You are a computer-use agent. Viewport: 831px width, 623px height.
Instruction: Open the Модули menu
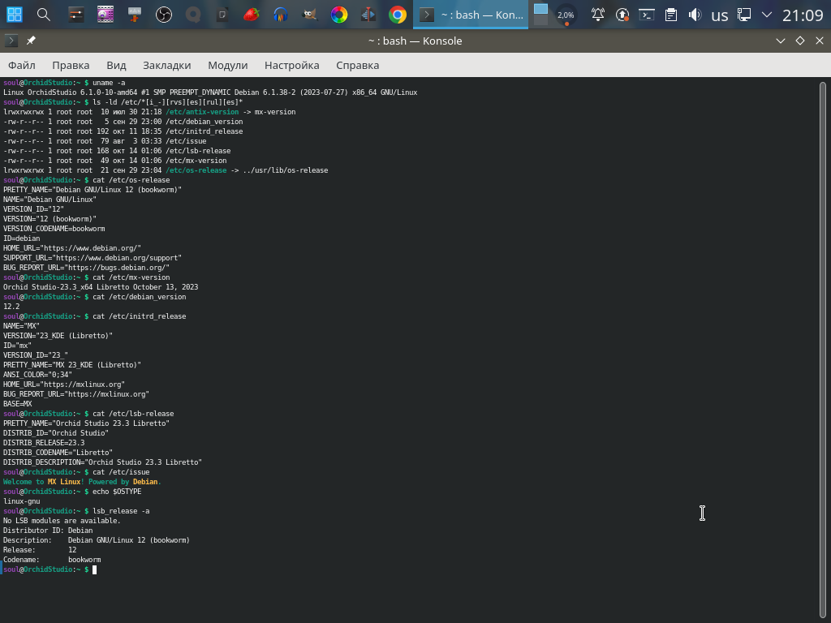click(x=228, y=65)
